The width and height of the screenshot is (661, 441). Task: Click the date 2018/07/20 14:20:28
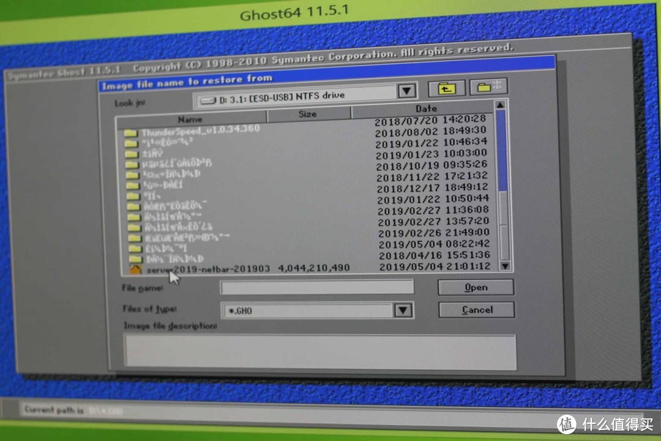[x=430, y=120]
